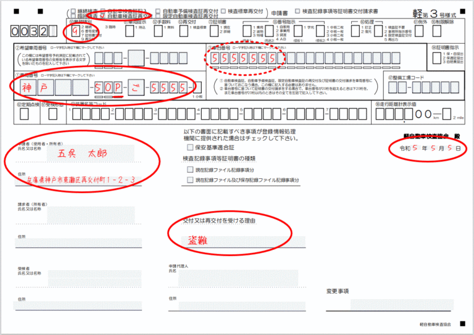Viewport: 474px width, 335px height.
Task: Click the 軽自動車検査協会 footer text
Action: click(x=435, y=324)
